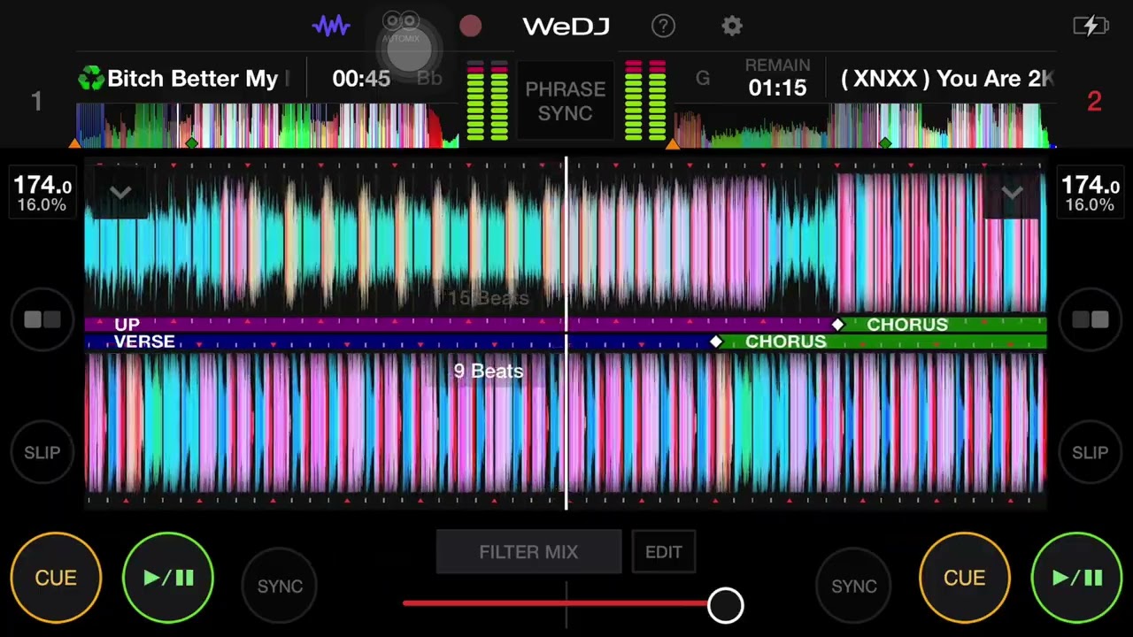Select deck 2 track title '( XNXX ) You Are 2K'
1133x637 pixels.
(x=947, y=79)
